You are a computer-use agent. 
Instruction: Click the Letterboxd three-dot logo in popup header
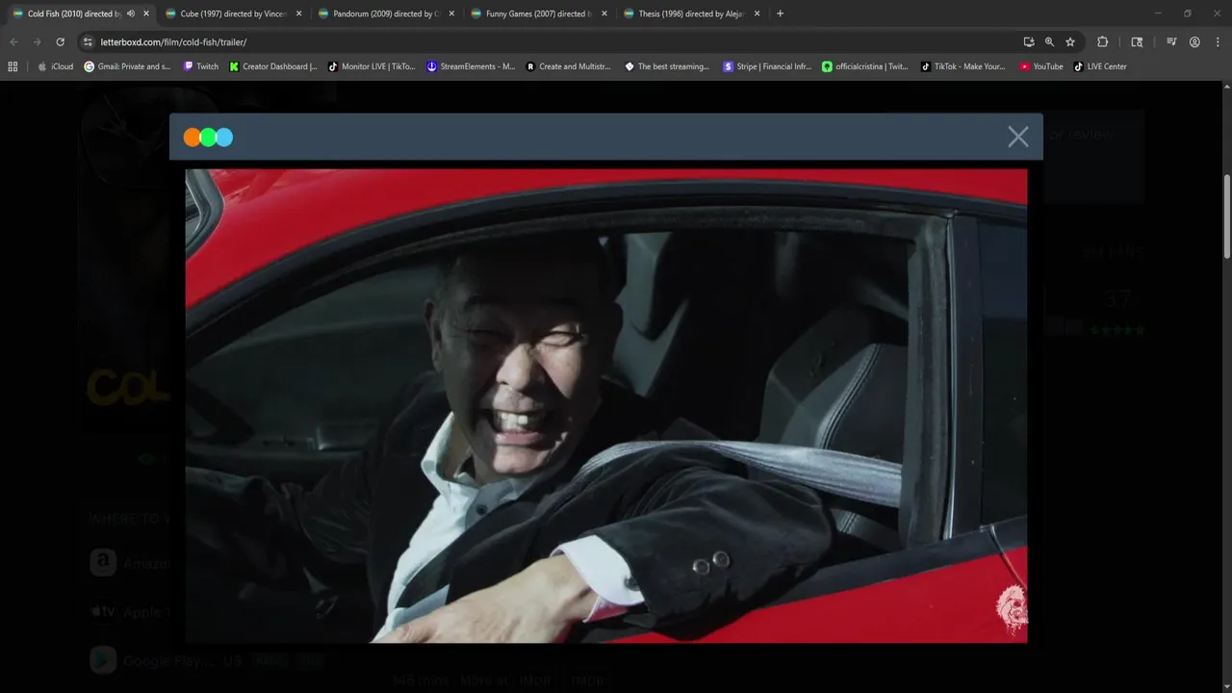click(x=208, y=137)
